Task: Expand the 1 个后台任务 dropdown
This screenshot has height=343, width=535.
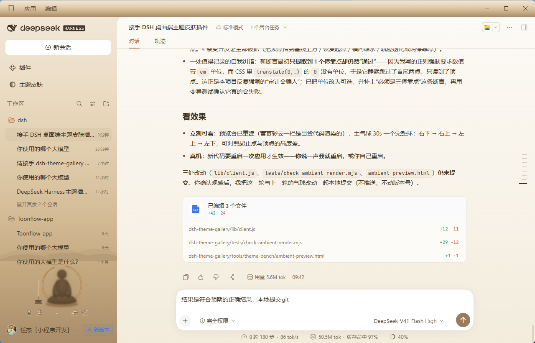Action: pos(269,27)
